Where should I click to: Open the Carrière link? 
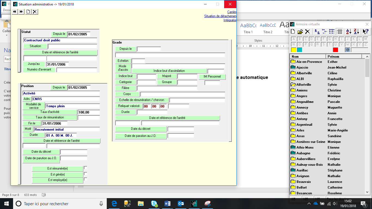tap(232, 12)
